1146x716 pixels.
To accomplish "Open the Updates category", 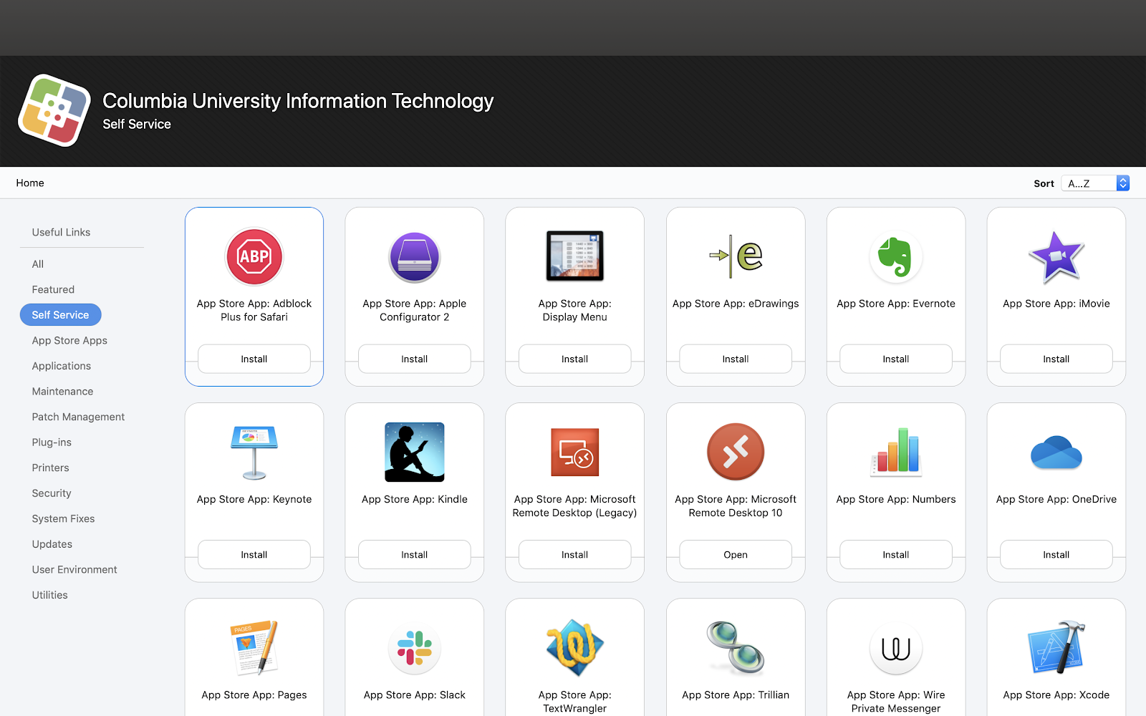I will click(52, 544).
